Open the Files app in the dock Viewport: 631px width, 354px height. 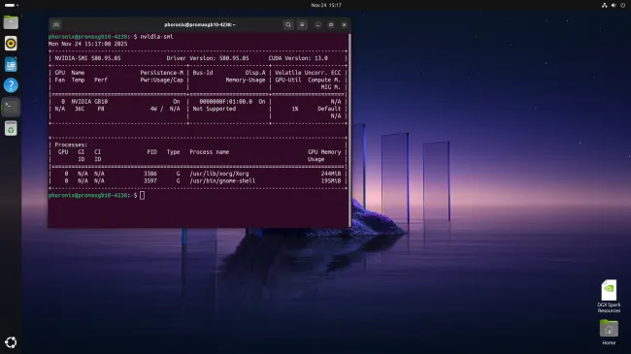pyautogui.click(x=11, y=22)
